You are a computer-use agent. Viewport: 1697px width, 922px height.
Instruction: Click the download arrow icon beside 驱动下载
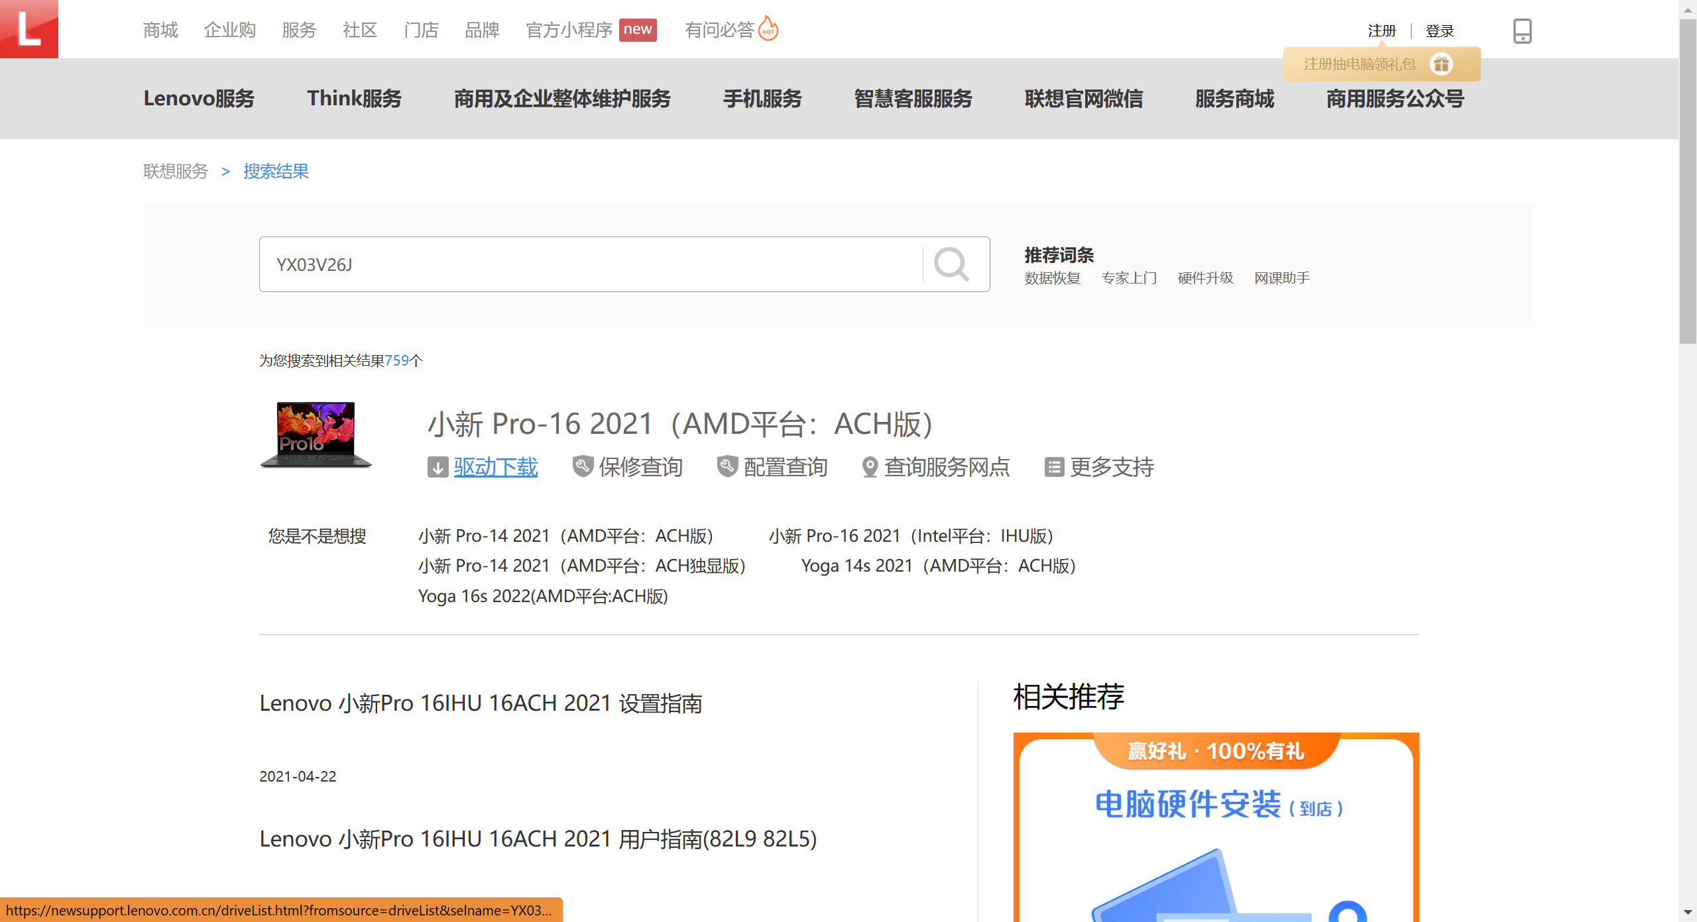click(x=438, y=468)
